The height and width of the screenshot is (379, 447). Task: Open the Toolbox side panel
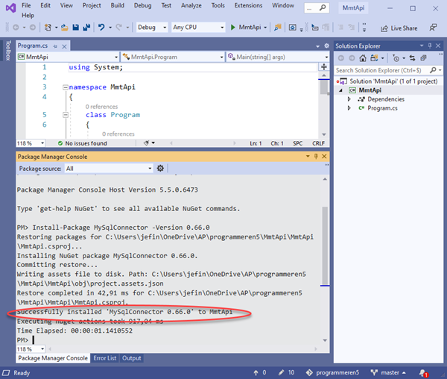[x=8, y=51]
